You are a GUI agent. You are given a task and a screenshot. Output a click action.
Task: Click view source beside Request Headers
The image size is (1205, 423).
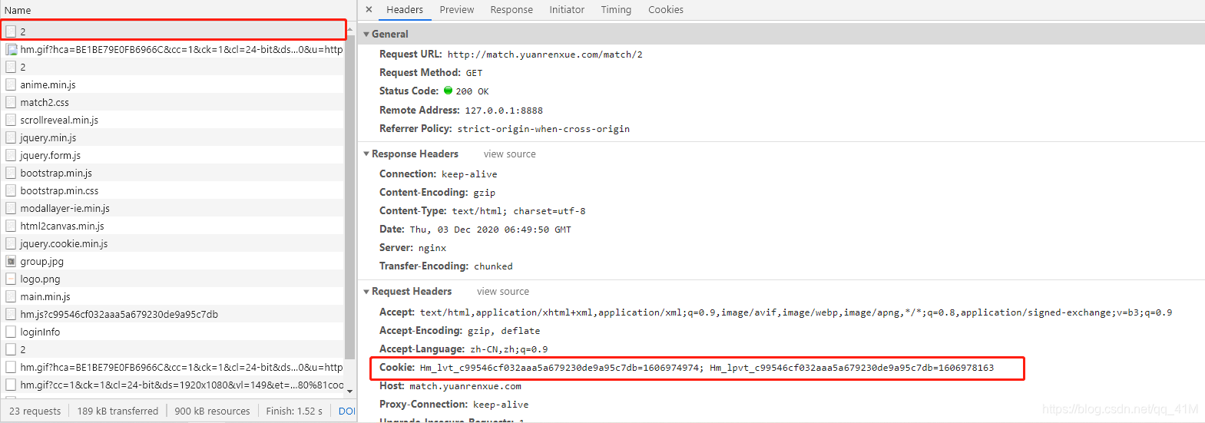503,291
